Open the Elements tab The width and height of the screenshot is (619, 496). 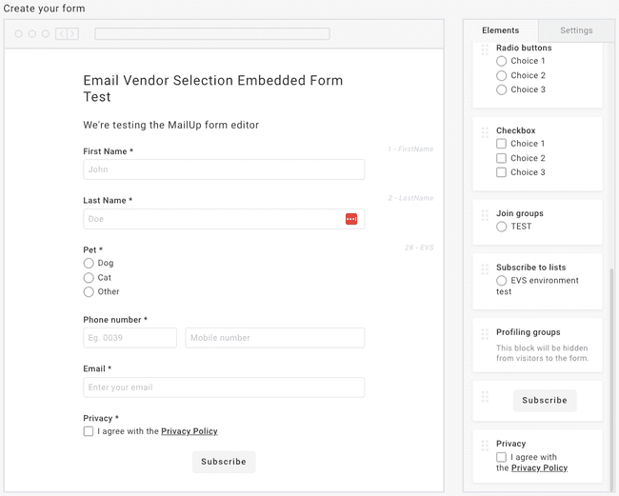(500, 30)
